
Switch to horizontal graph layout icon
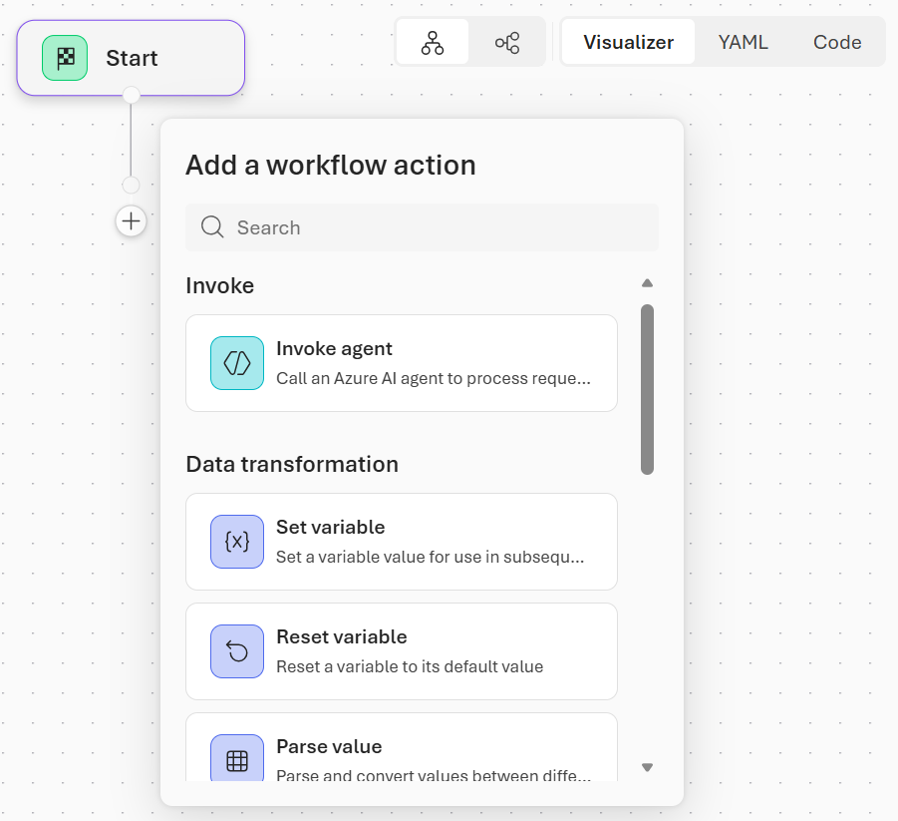click(x=507, y=42)
